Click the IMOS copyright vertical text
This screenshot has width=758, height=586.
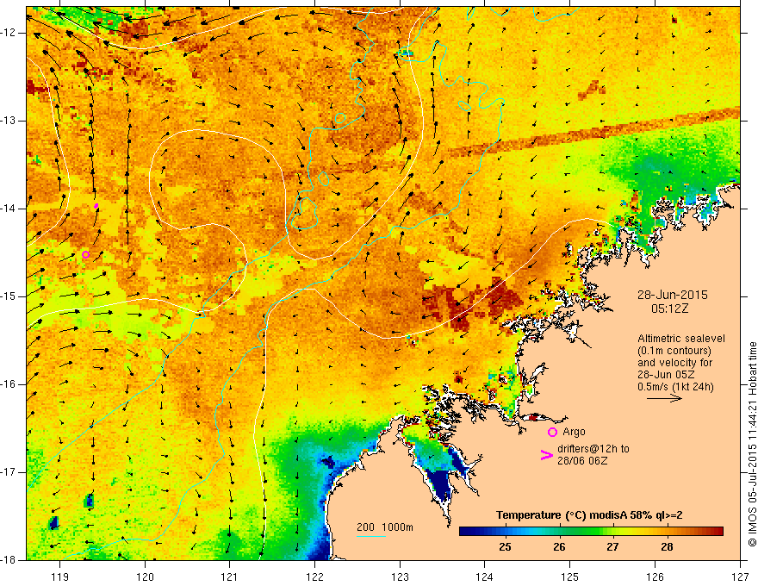(752, 444)
